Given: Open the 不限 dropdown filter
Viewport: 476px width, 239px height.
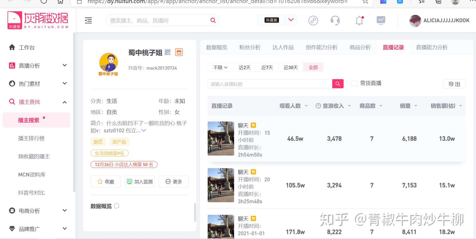Looking at the screenshot, I should coord(220,67).
